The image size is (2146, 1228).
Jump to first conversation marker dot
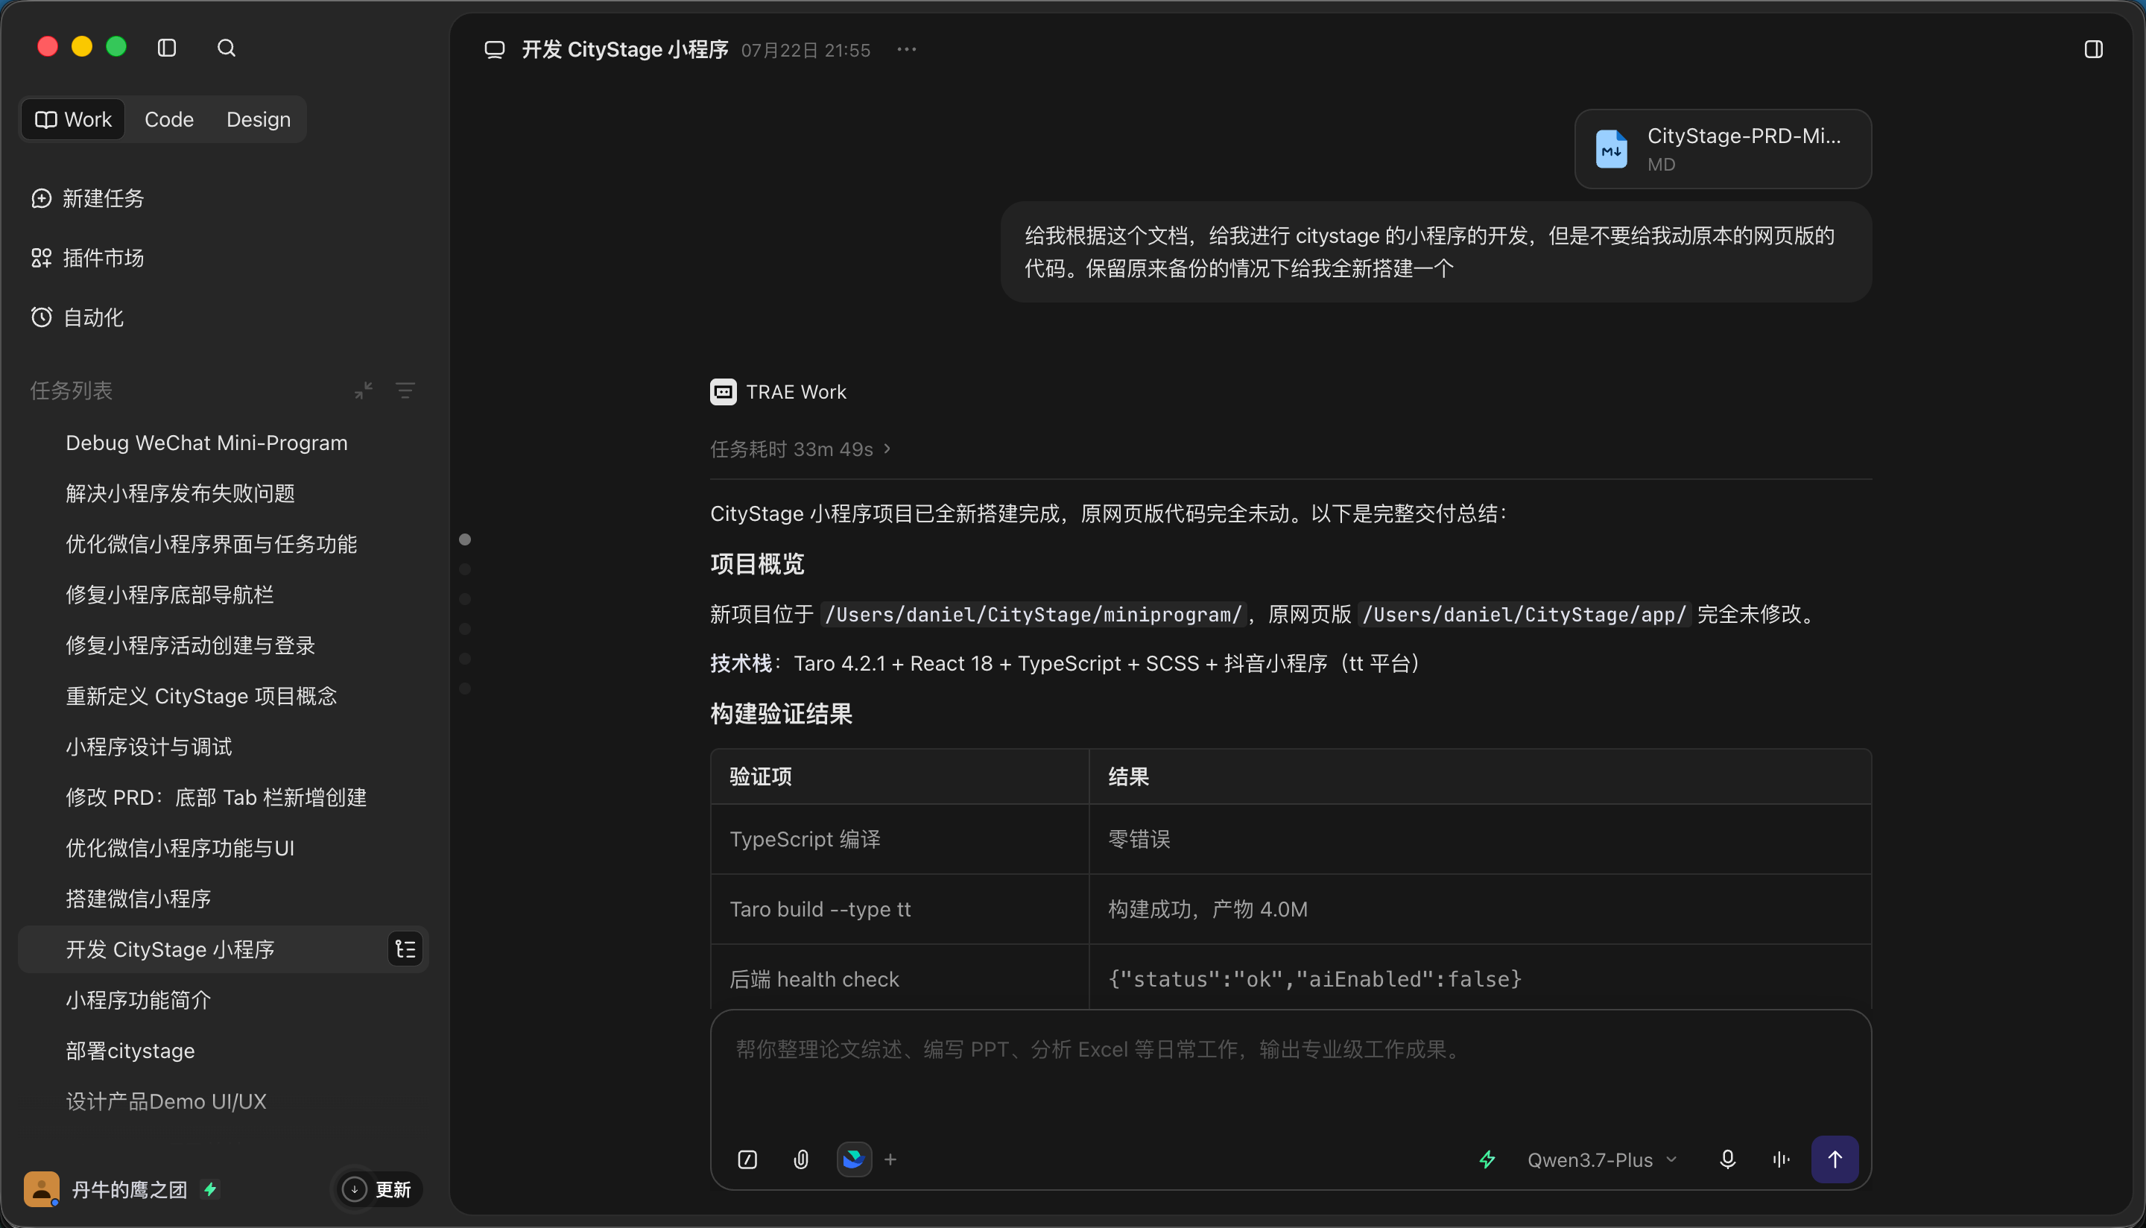tap(465, 539)
